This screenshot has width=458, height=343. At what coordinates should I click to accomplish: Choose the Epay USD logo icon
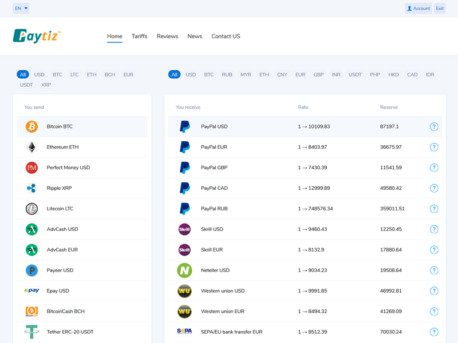pyautogui.click(x=31, y=290)
